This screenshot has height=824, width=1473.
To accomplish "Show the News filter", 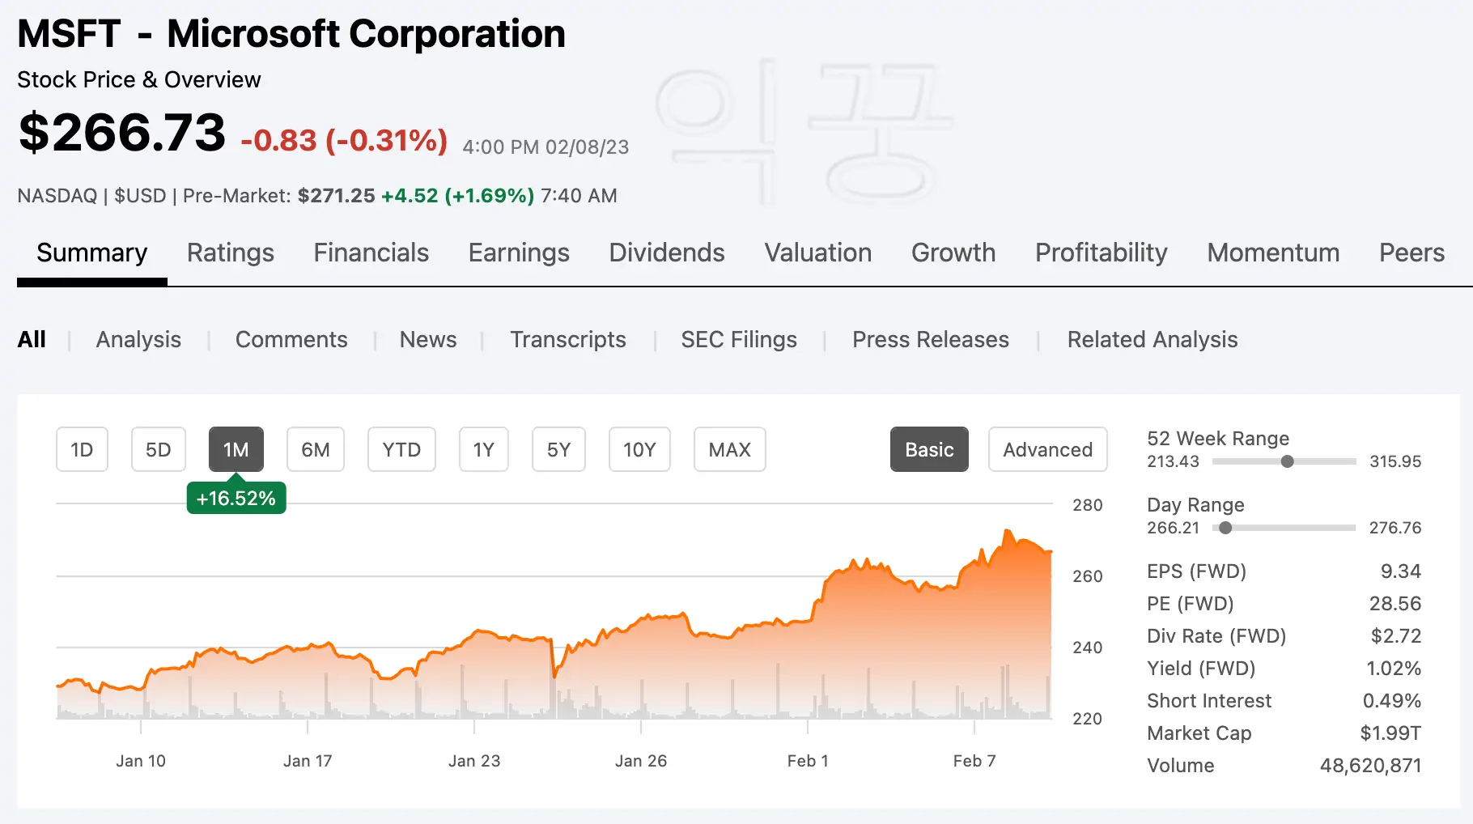I will (x=427, y=339).
